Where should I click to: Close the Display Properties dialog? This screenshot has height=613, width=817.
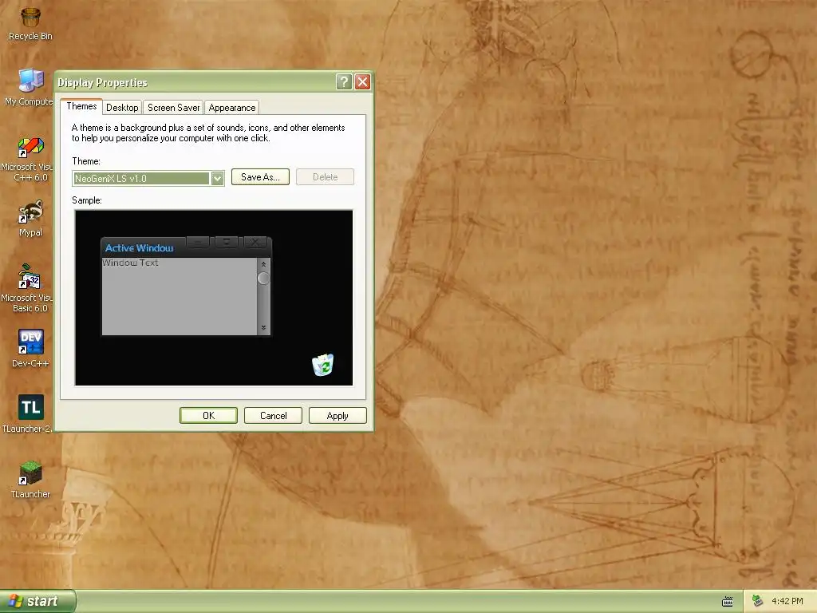click(363, 82)
